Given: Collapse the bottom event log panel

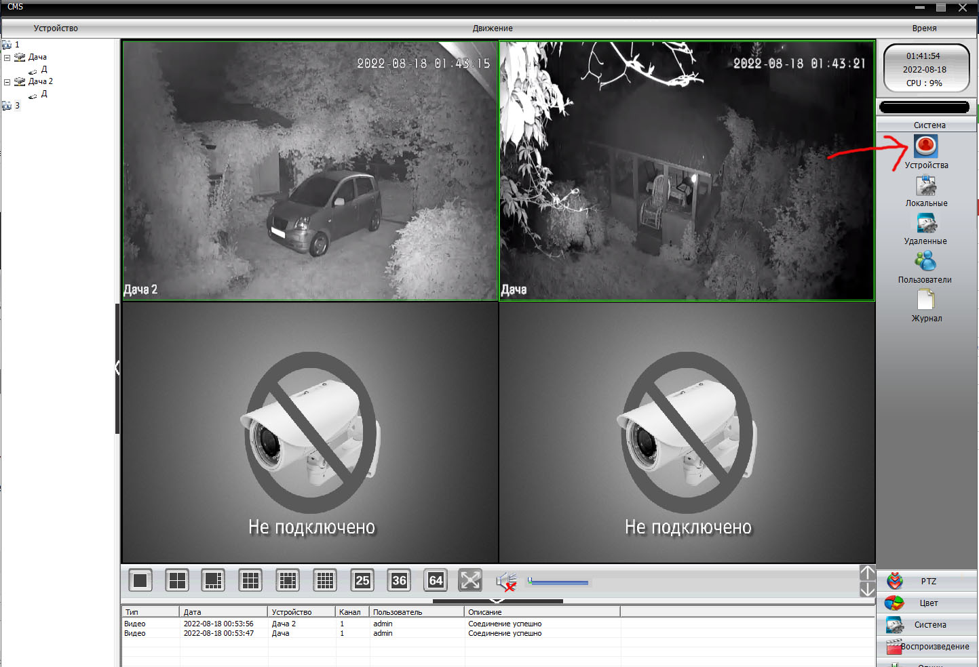Looking at the screenshot, I should pos(497,601).
